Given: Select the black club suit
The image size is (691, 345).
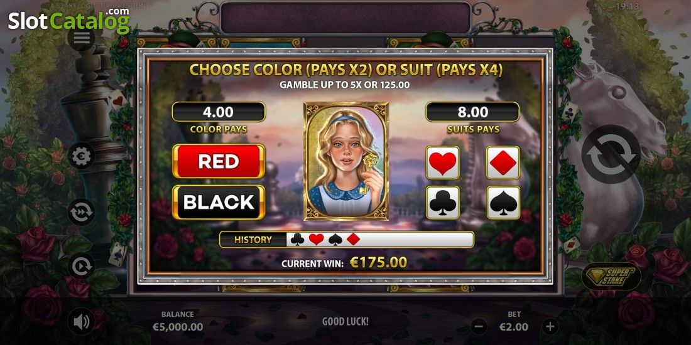Looking at the screenshot, I should (x=443, y=203).
